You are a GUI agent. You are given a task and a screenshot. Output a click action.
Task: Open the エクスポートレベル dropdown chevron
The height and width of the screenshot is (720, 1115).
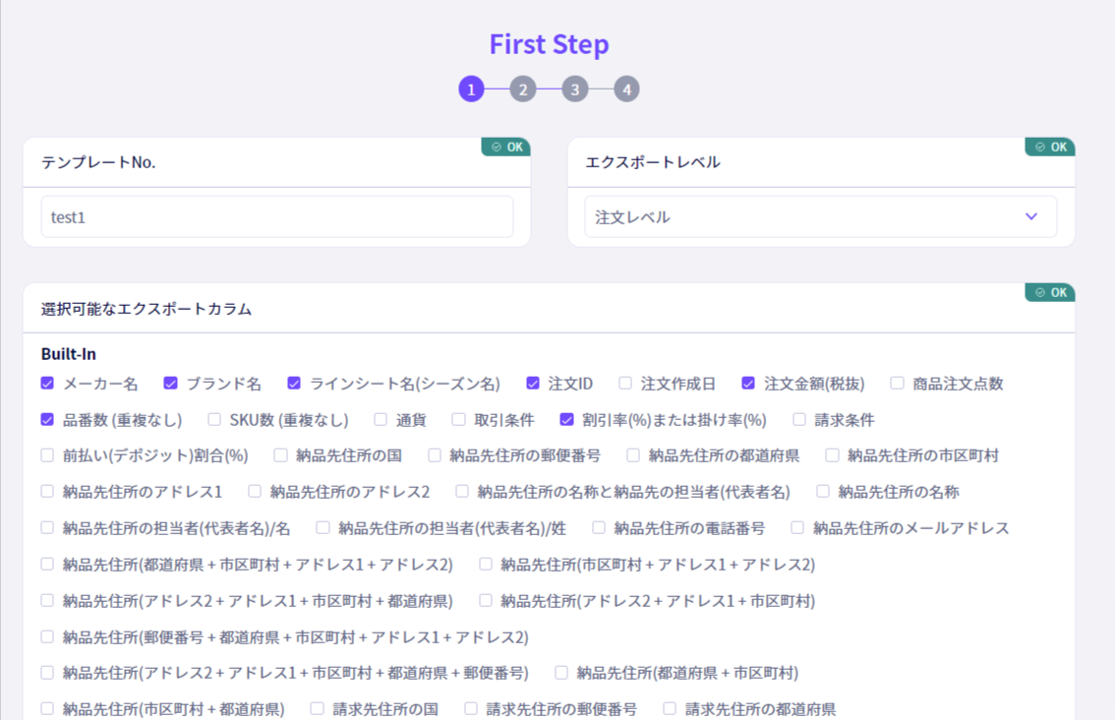click(1031, 216)
